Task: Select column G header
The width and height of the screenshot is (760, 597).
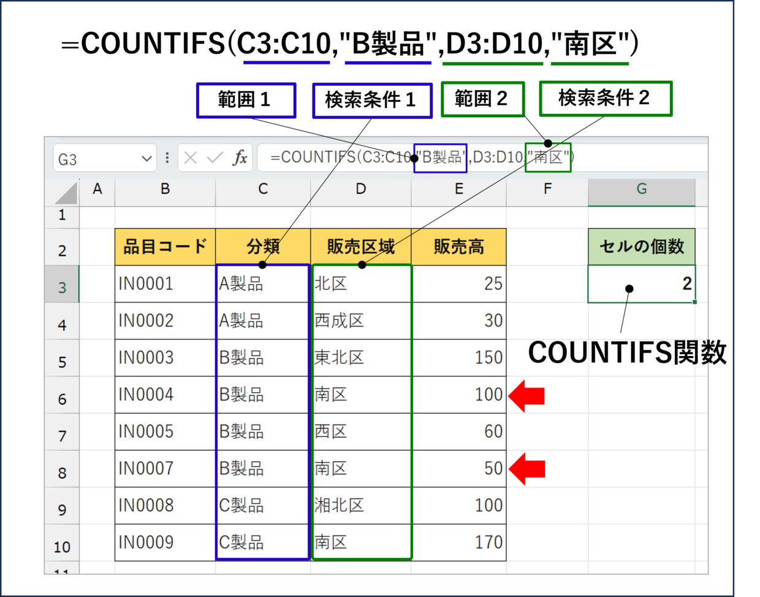Action: (642, 189)
